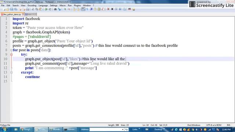235x132 pixels.
Task: Print the document using printer icon
Action: point(28,9)
